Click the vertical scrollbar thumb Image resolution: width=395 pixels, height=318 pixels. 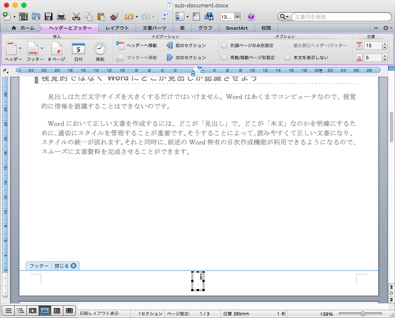[391, 127]
